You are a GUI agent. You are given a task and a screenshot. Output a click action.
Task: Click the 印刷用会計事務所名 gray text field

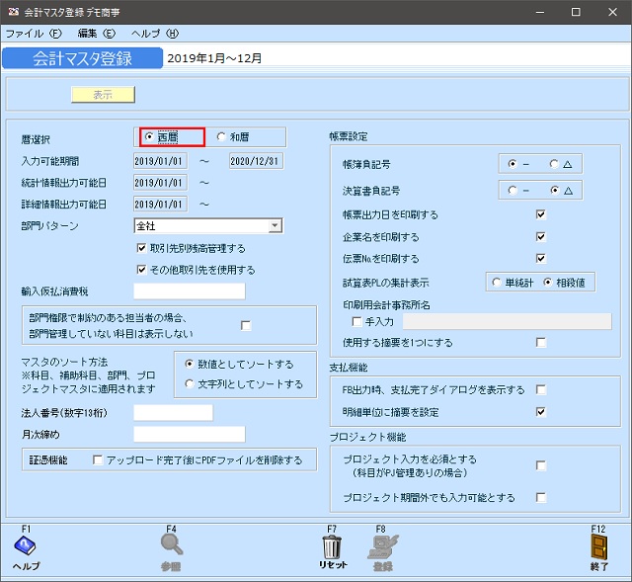pyautogui.click(x=507, y=321)
